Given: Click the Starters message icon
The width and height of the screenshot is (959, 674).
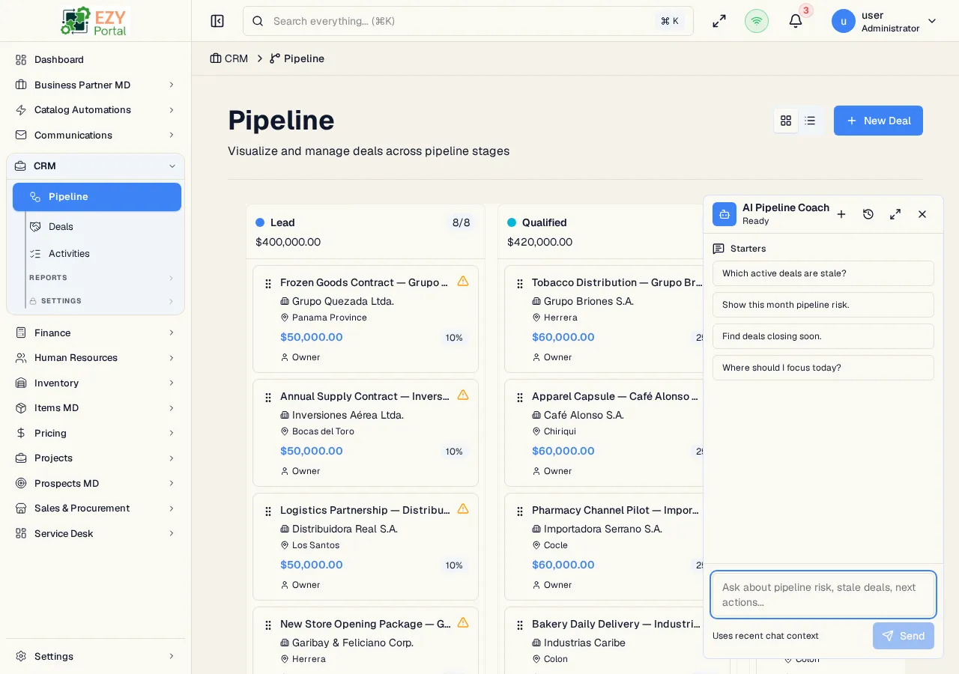Looking at the screenshot, I should pos(719,249).
